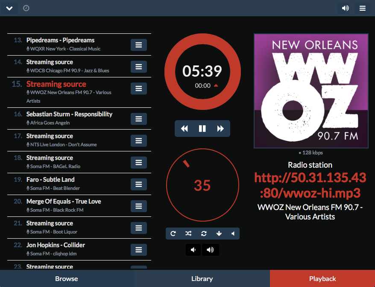Open the http://50.31.135.43:80/wwoz-hi.mp3 stream link
Image resolution: width=375 pixels, height=287 pixels.
click(310, 185)
